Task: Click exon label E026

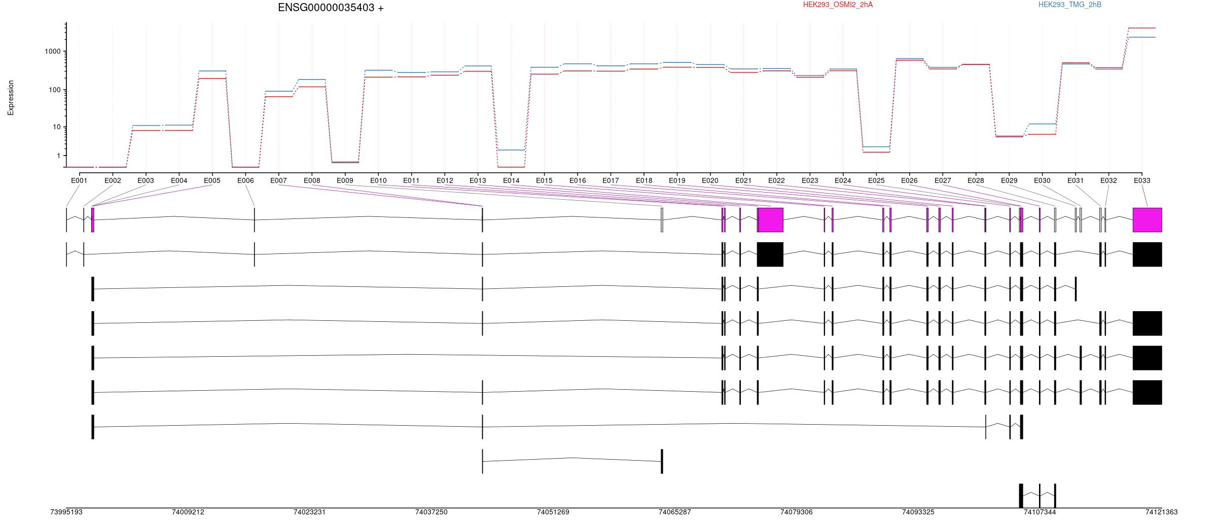Action: point(909,180)
